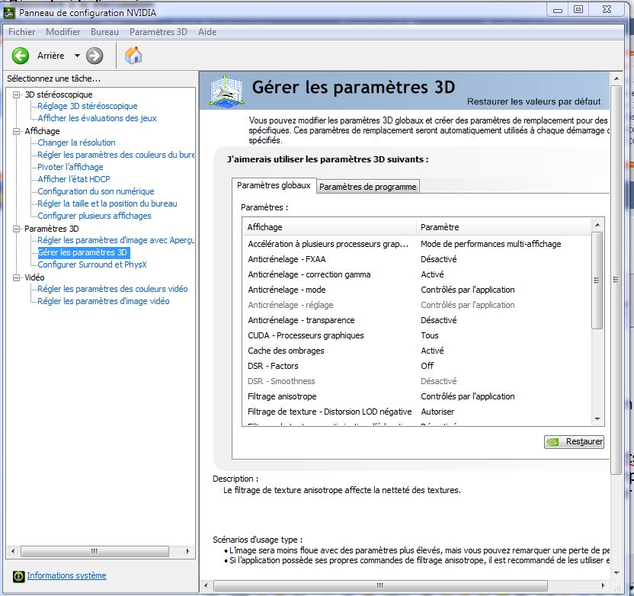This screenshot has height=596, width=634.
Task: Open Afficher les évaluations des jeux
Action: pos(97,118)
